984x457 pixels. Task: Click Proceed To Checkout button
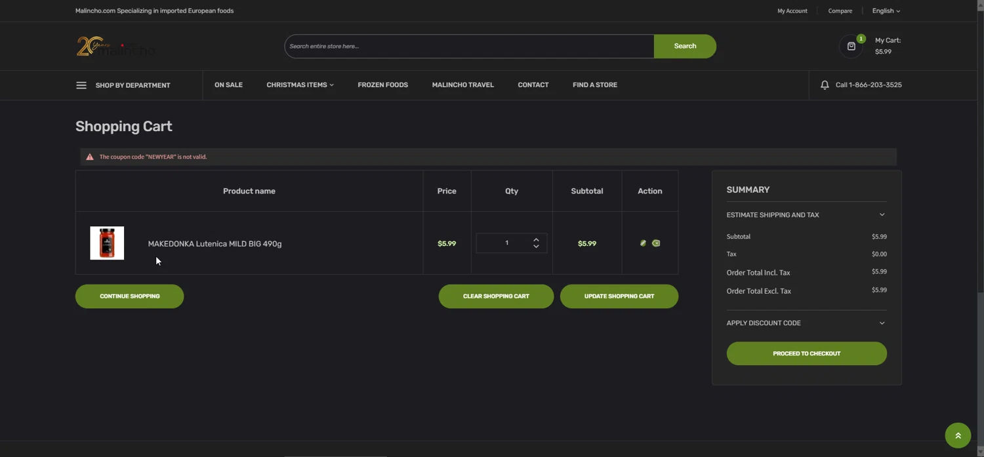coord(806,353)
